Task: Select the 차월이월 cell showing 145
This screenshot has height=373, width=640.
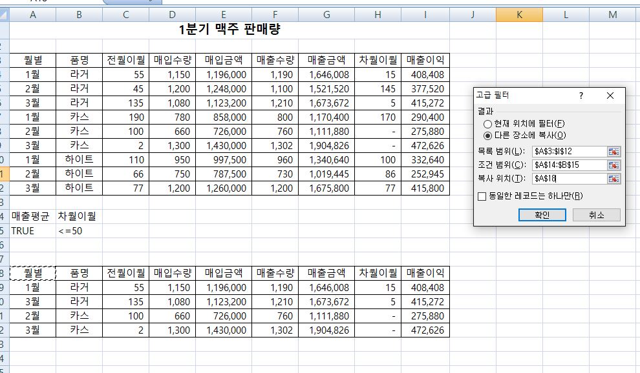Action: tap(378, 89)
